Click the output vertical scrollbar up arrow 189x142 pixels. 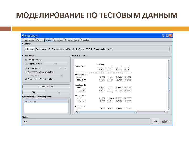(169, 60)
